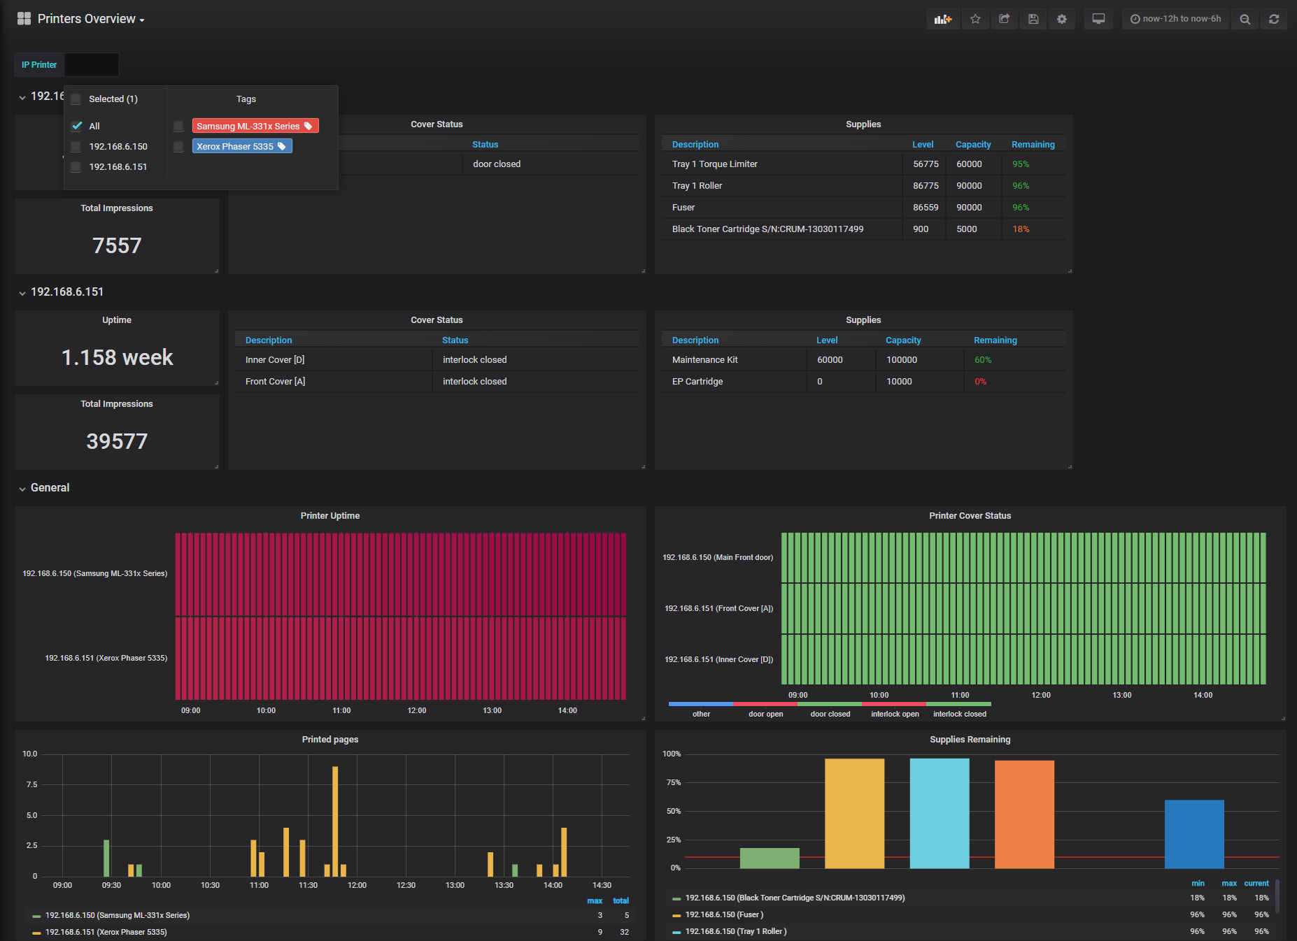1297x941 pixels.
Task: Sort first Supplies table by Remaining
Action: click(x=1033, y=145)
